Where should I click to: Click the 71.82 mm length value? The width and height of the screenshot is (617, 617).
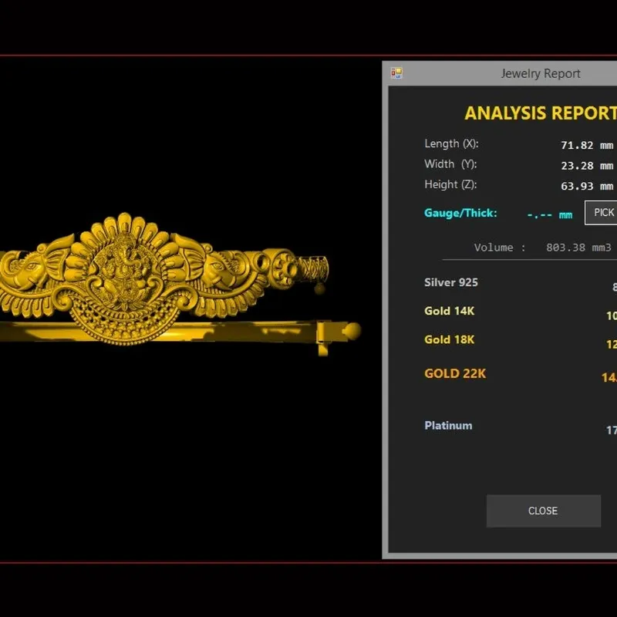click(587, 145)
